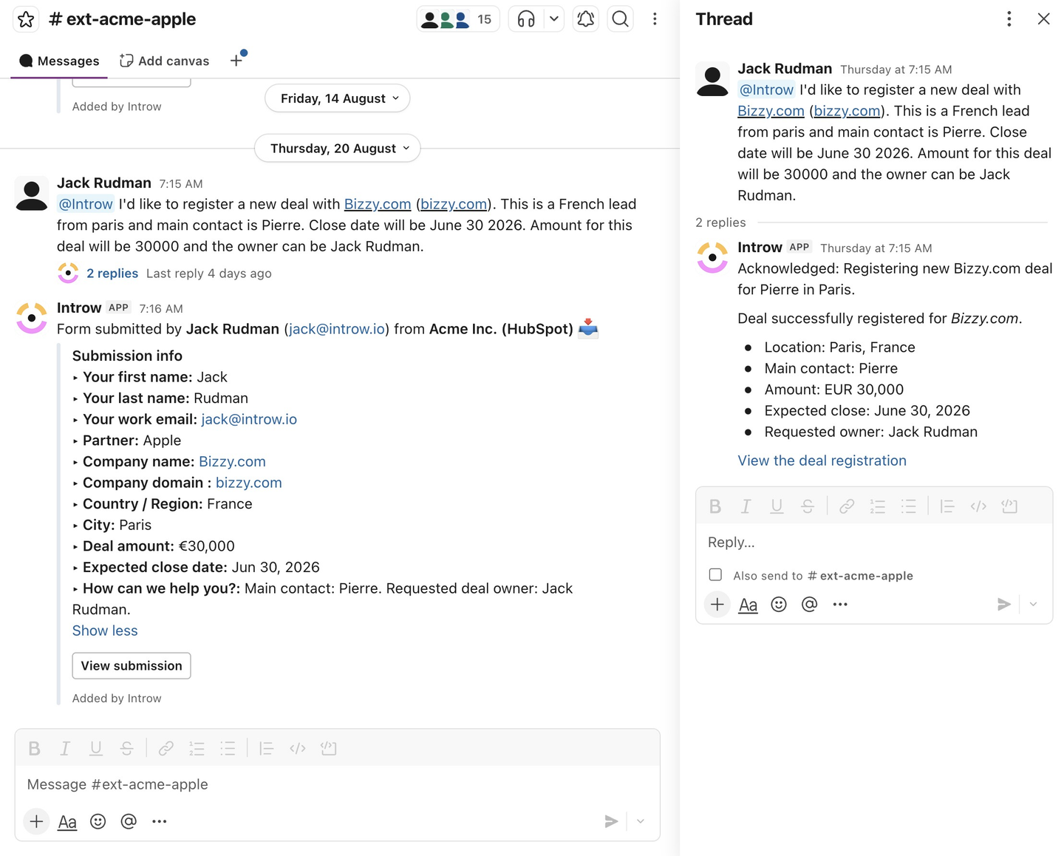Open more composer options in channel composer
This screenshot has width=1064, height=856.
[160, 821]
